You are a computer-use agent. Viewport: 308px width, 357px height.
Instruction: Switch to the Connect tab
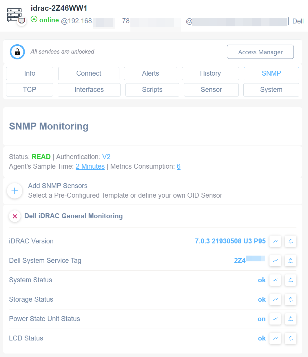89,74
